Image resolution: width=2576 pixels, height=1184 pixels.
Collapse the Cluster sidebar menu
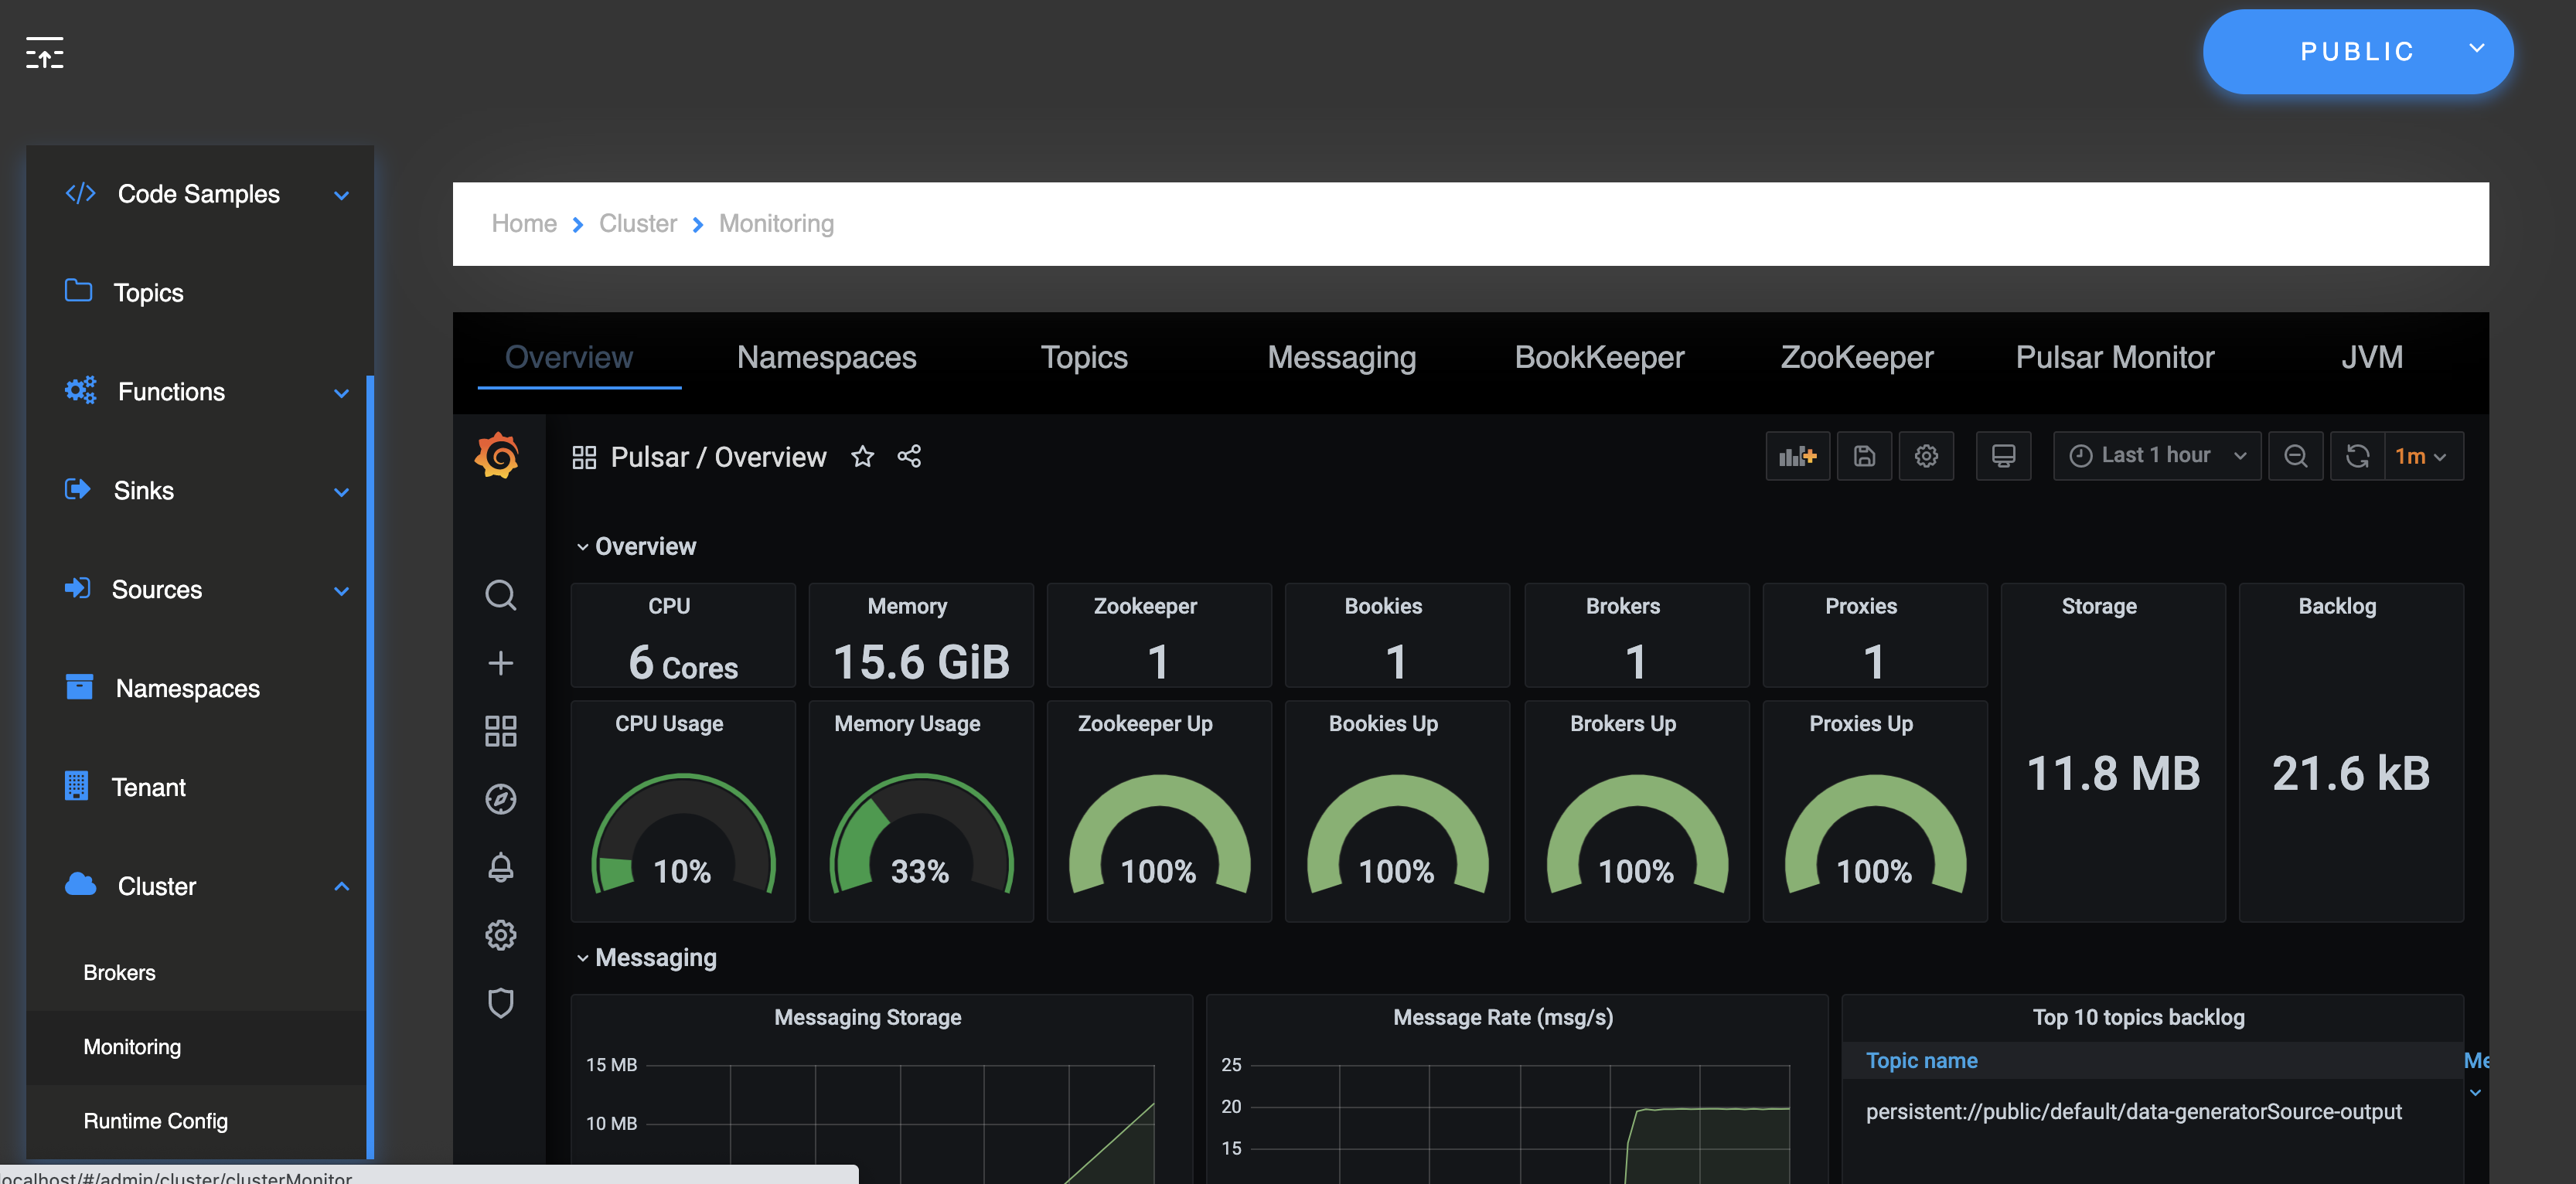(341, 886)
